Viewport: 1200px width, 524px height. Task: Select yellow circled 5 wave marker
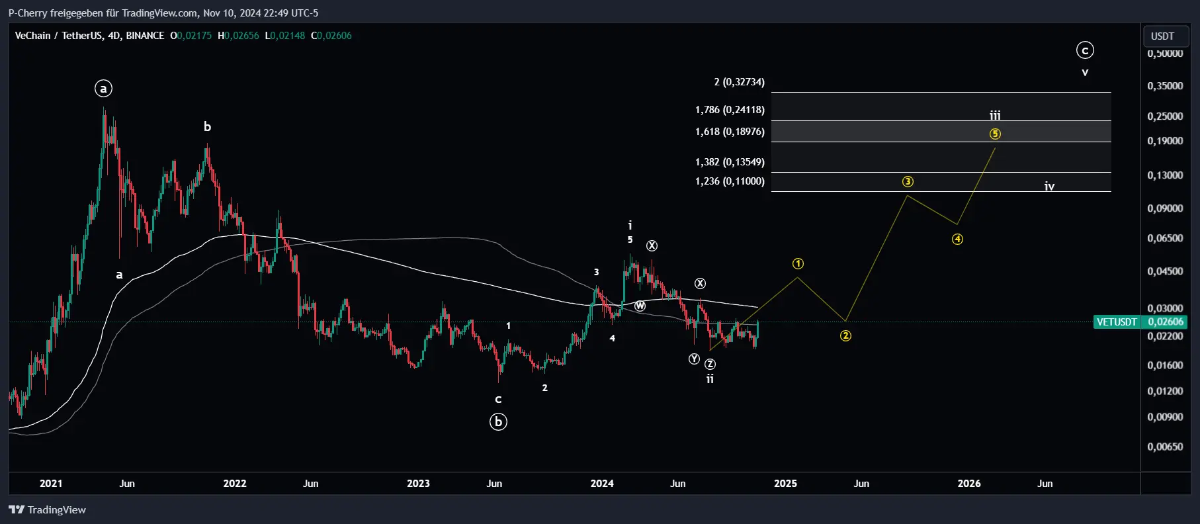995,134
